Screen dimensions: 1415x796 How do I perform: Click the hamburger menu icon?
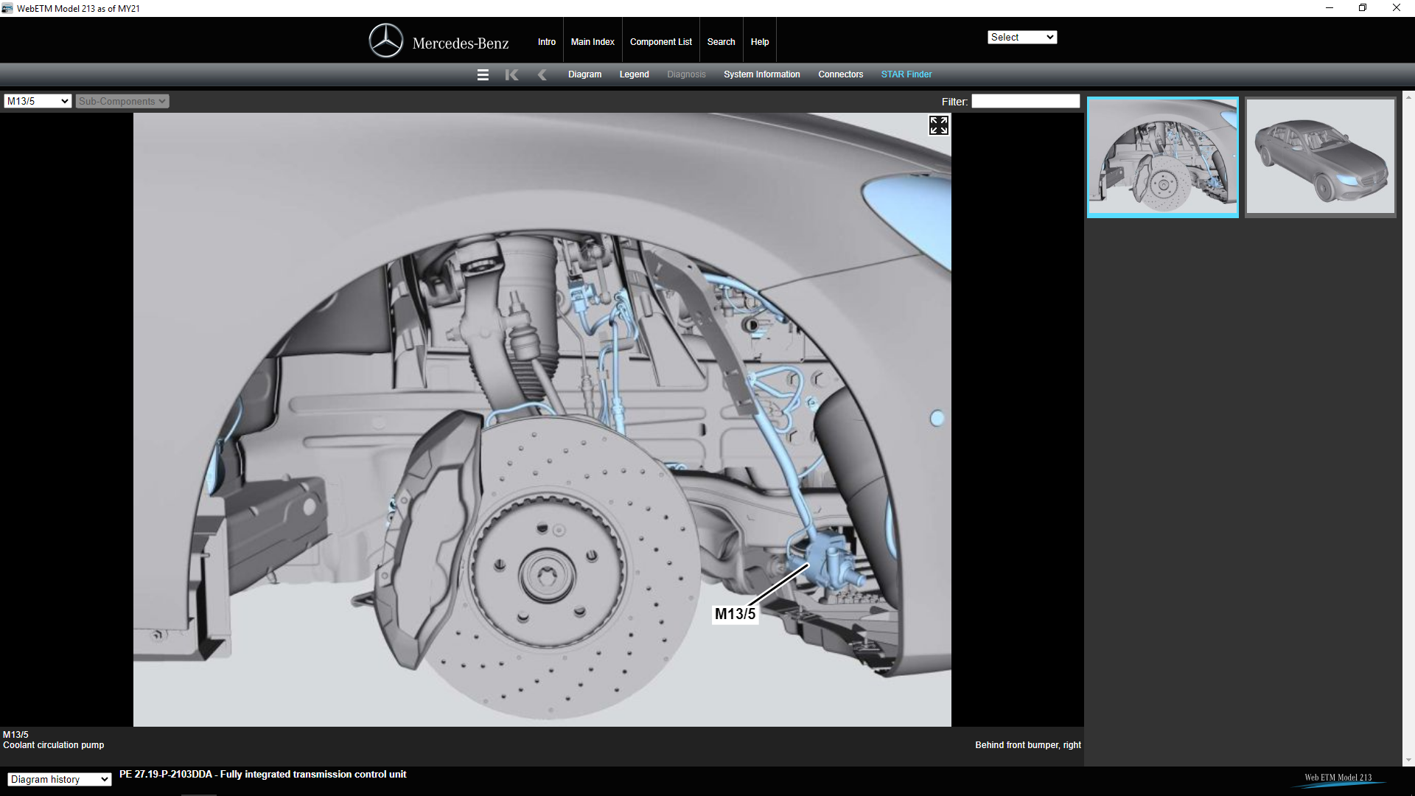[483, 74]
